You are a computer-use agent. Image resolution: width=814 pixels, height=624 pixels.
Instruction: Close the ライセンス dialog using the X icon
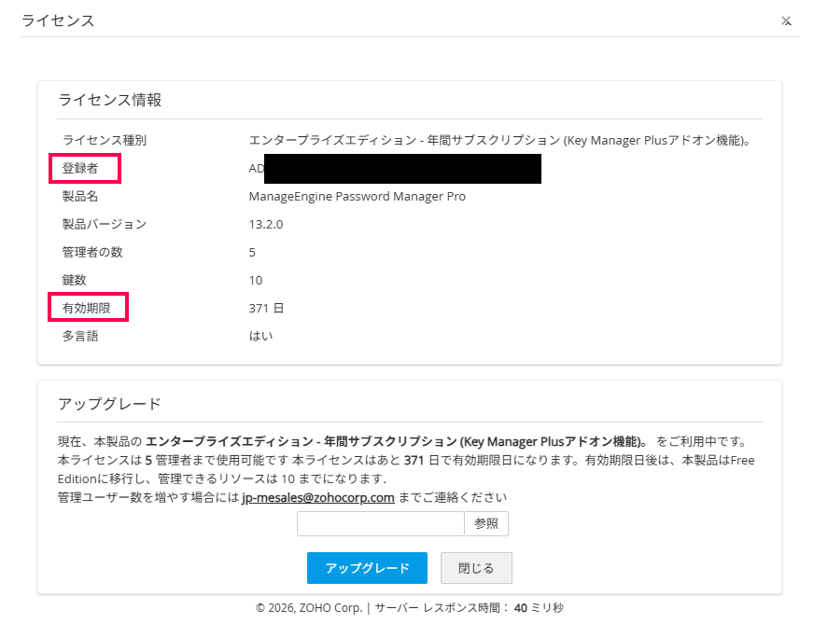(x=786, y=21)
